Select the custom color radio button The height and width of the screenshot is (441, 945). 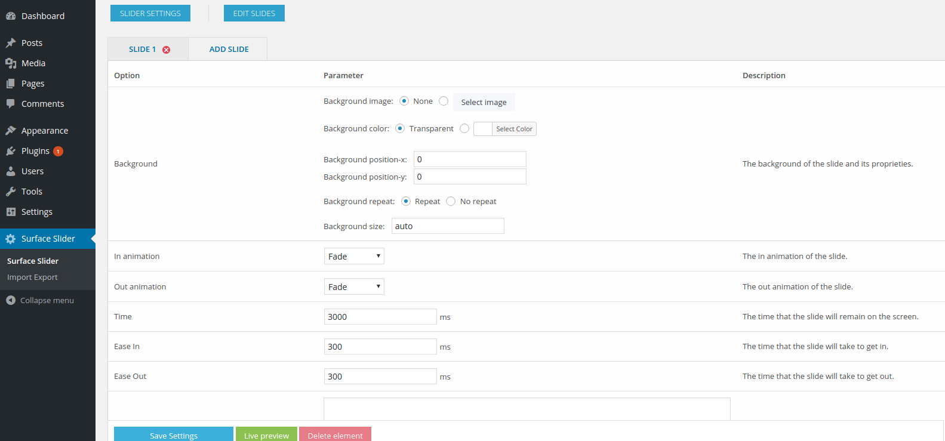[464, 128]
